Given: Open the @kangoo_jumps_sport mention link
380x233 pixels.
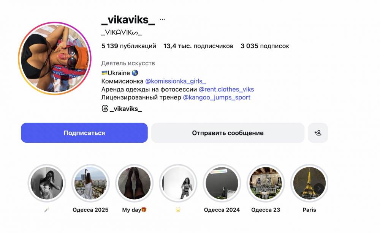Looking at the screenshot, I should pyautogui.click(x=217, y=97).
